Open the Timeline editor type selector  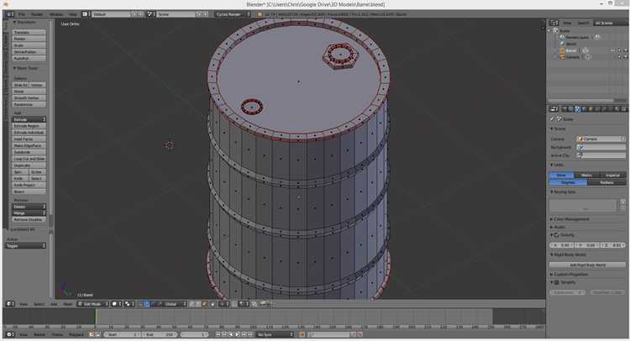pyautogui.click(x=10, y=334)
